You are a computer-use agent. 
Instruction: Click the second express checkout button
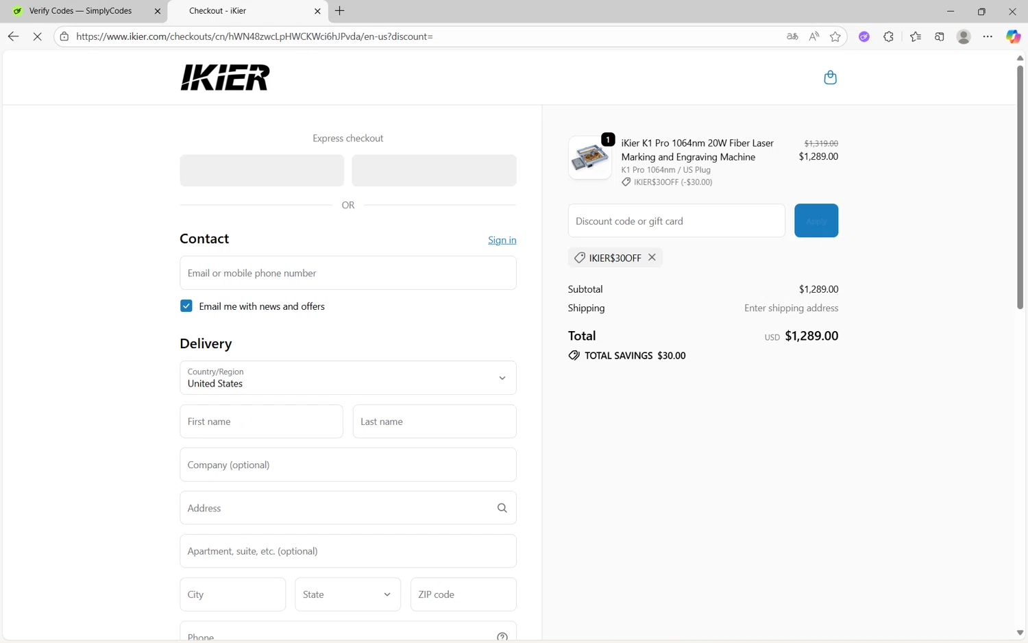[x=434, y=170]
